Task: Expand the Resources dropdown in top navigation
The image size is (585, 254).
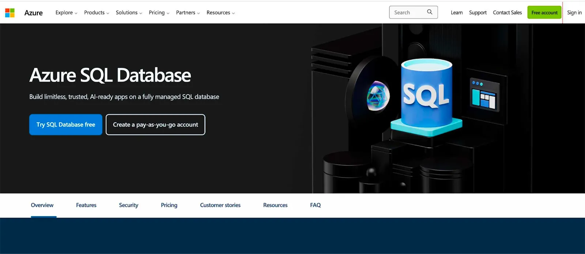Action: (x=220, y=13)
